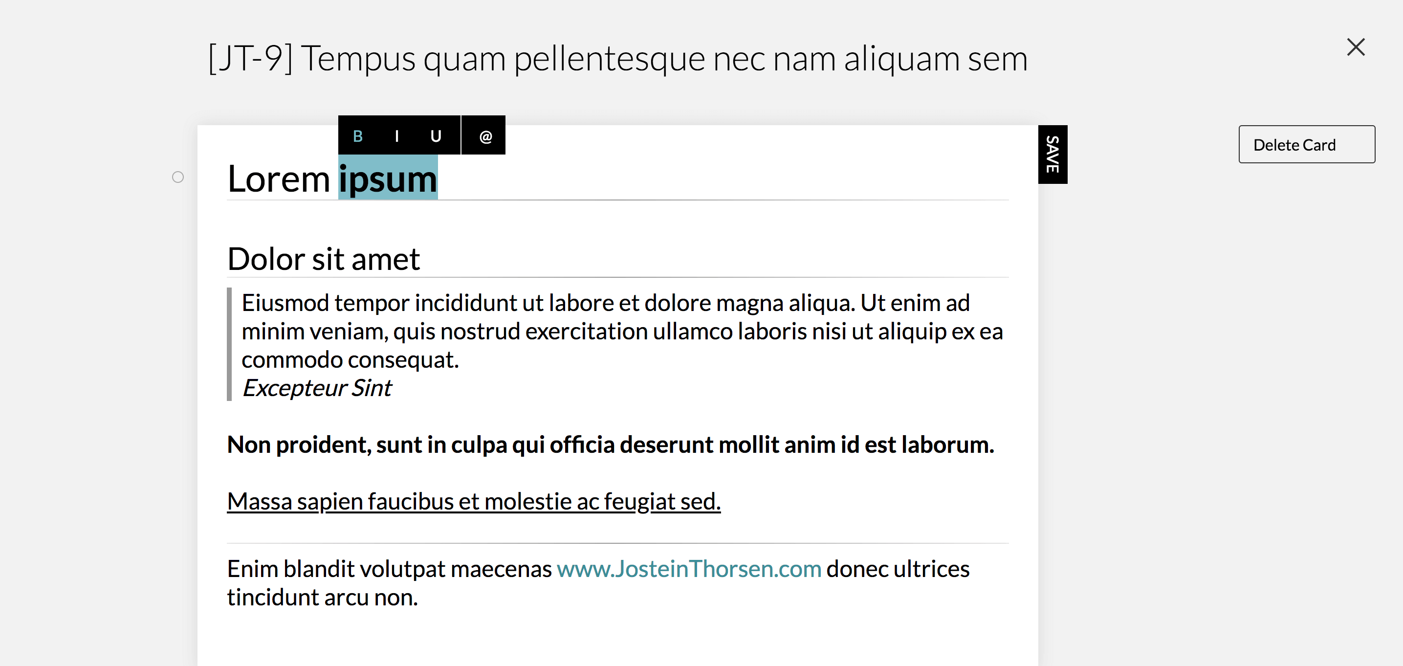Click the closing words tincidunt arcu non

point(323,598)
